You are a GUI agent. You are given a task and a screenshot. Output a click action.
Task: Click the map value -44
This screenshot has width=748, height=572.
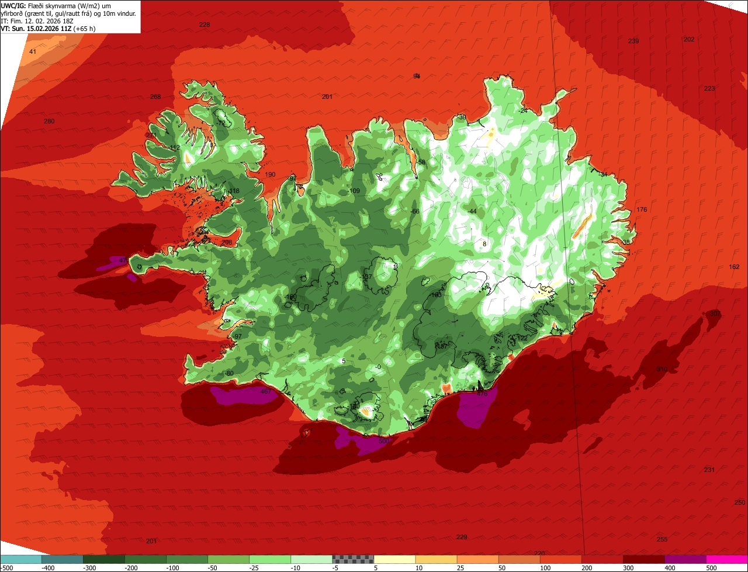[x=472, y=211]
